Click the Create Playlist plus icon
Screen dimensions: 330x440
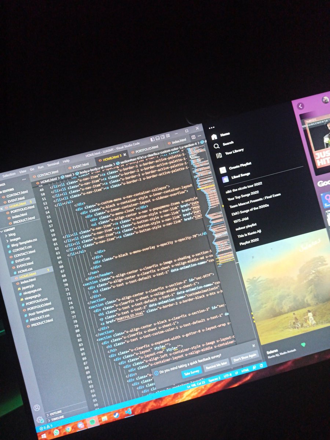pos(222,170)
